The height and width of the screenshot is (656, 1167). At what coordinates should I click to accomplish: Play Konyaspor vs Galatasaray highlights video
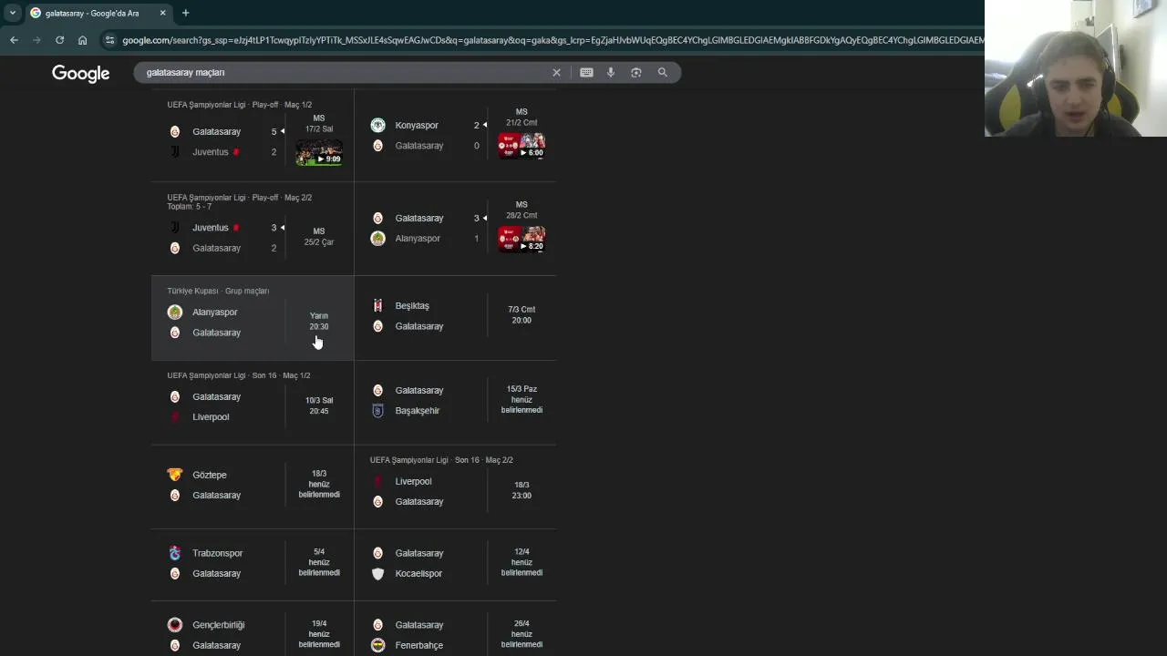tap(522, 145)
